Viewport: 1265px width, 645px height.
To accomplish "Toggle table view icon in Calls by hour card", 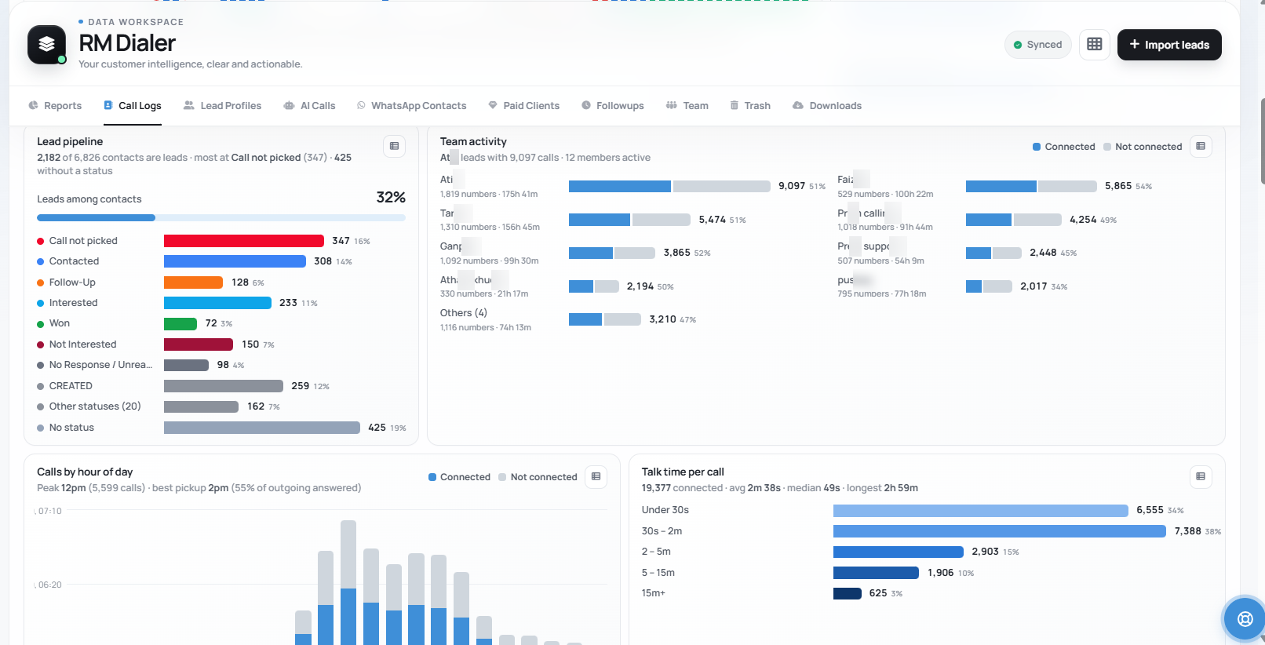I will 596,476.
